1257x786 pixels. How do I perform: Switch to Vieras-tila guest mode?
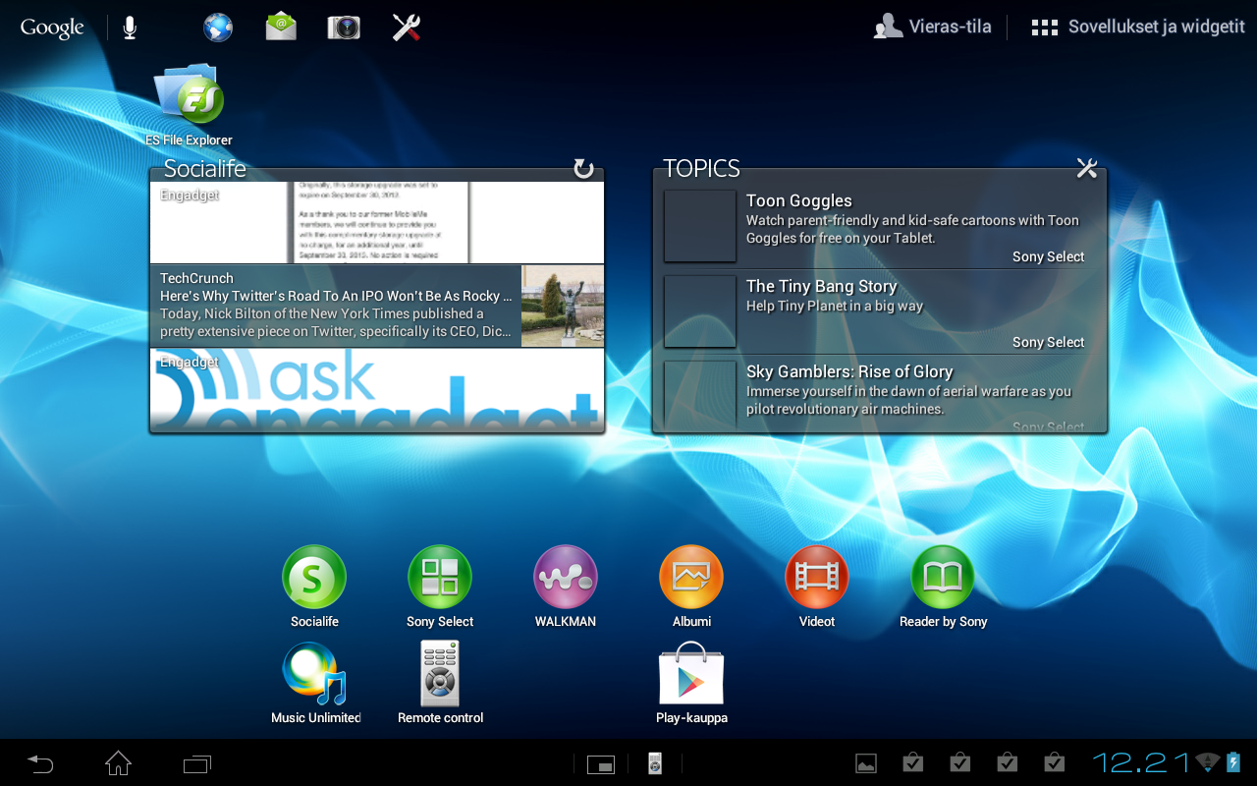(933, 28)
